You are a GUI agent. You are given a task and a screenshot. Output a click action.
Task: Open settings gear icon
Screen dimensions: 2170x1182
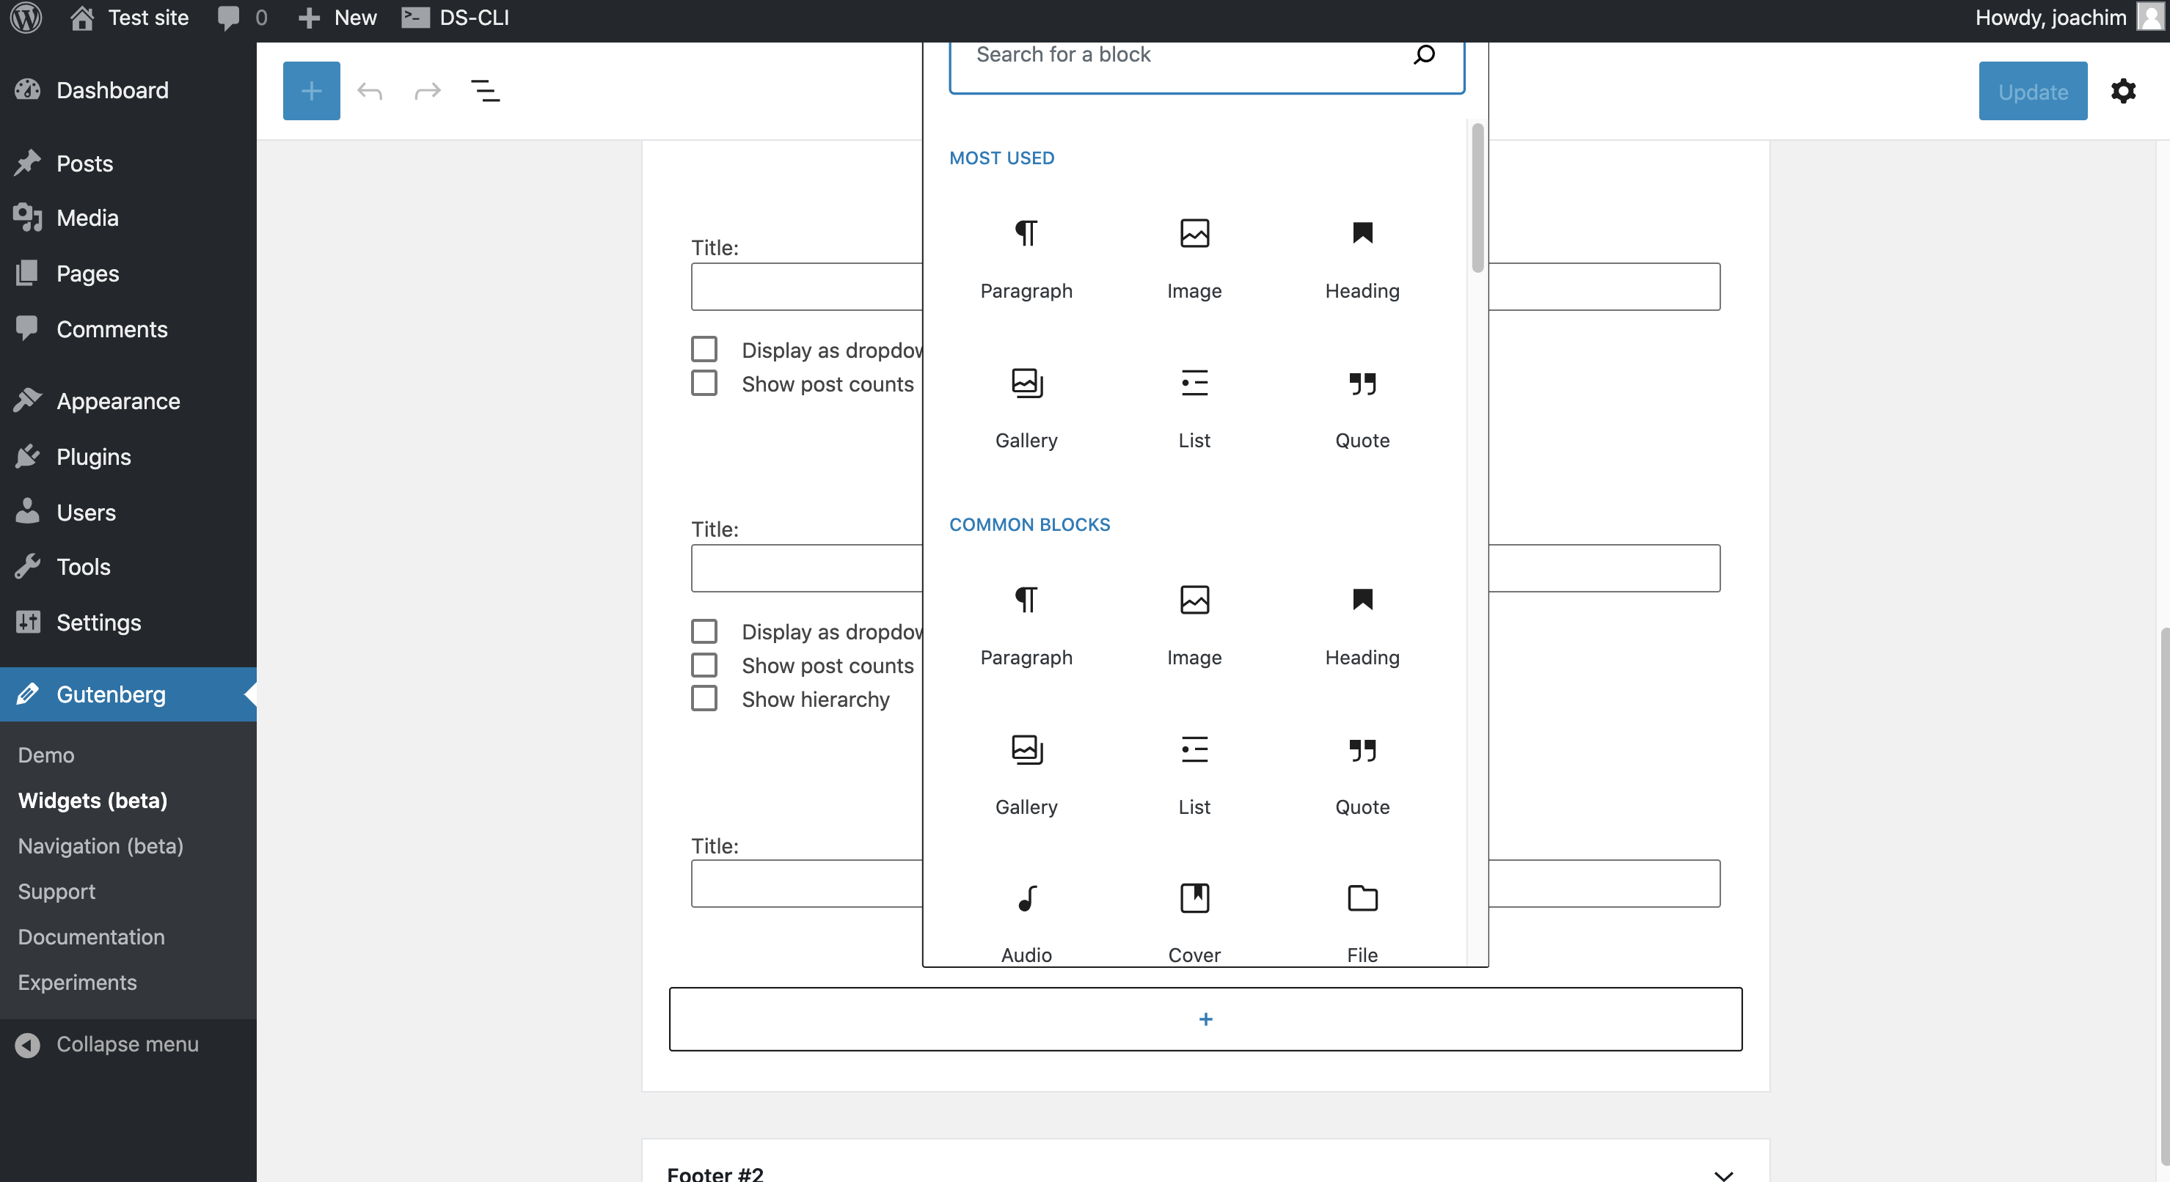click(2123, 91)
